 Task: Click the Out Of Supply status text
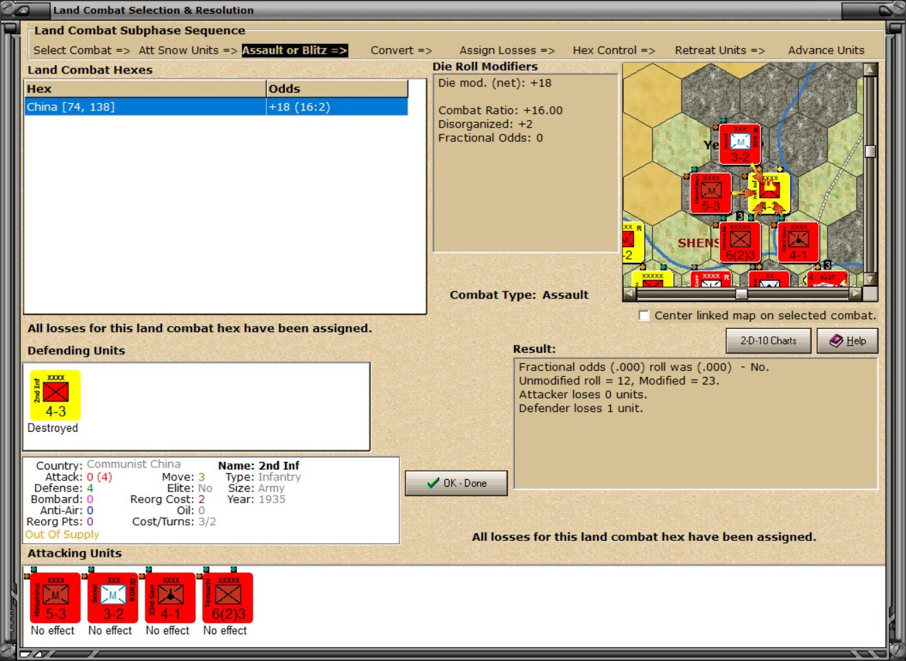(x=62, y=535)
